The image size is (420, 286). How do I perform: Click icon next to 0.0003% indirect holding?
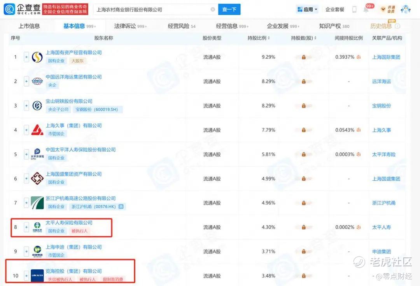click(x=359, y=154)
